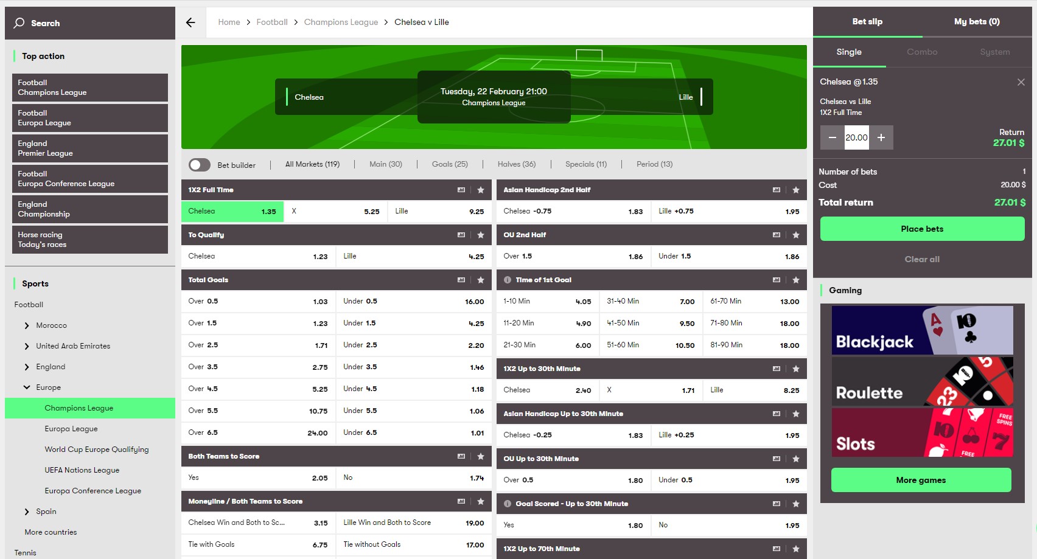Viewport: 1037px width, 559px height.
Task: Expand Morocco in Football list
Action: coord(27,325)
